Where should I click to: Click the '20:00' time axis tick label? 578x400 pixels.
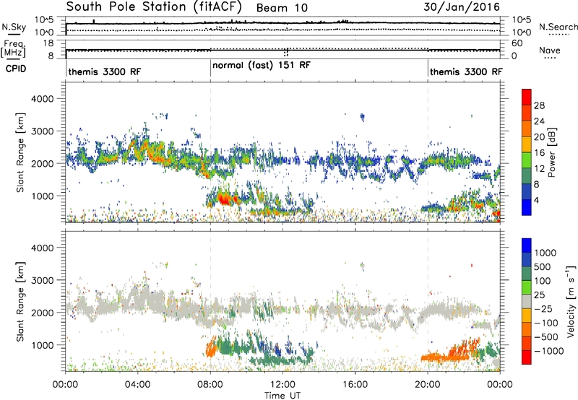click(x=428, y=385)
